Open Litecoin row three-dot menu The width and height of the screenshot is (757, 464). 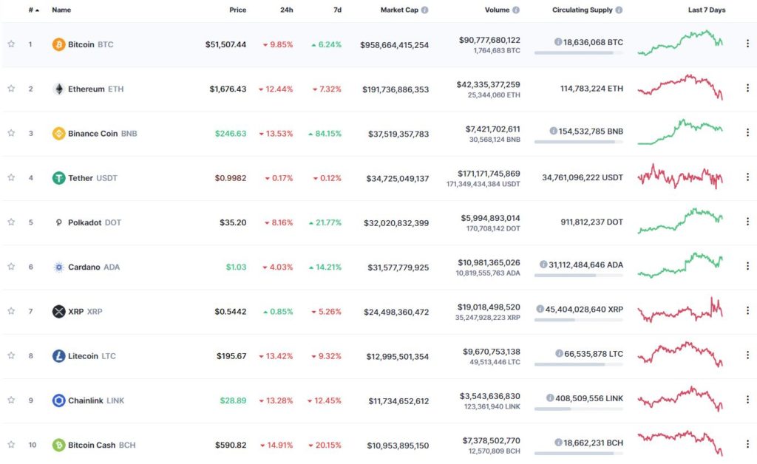[x=747, y=355]
